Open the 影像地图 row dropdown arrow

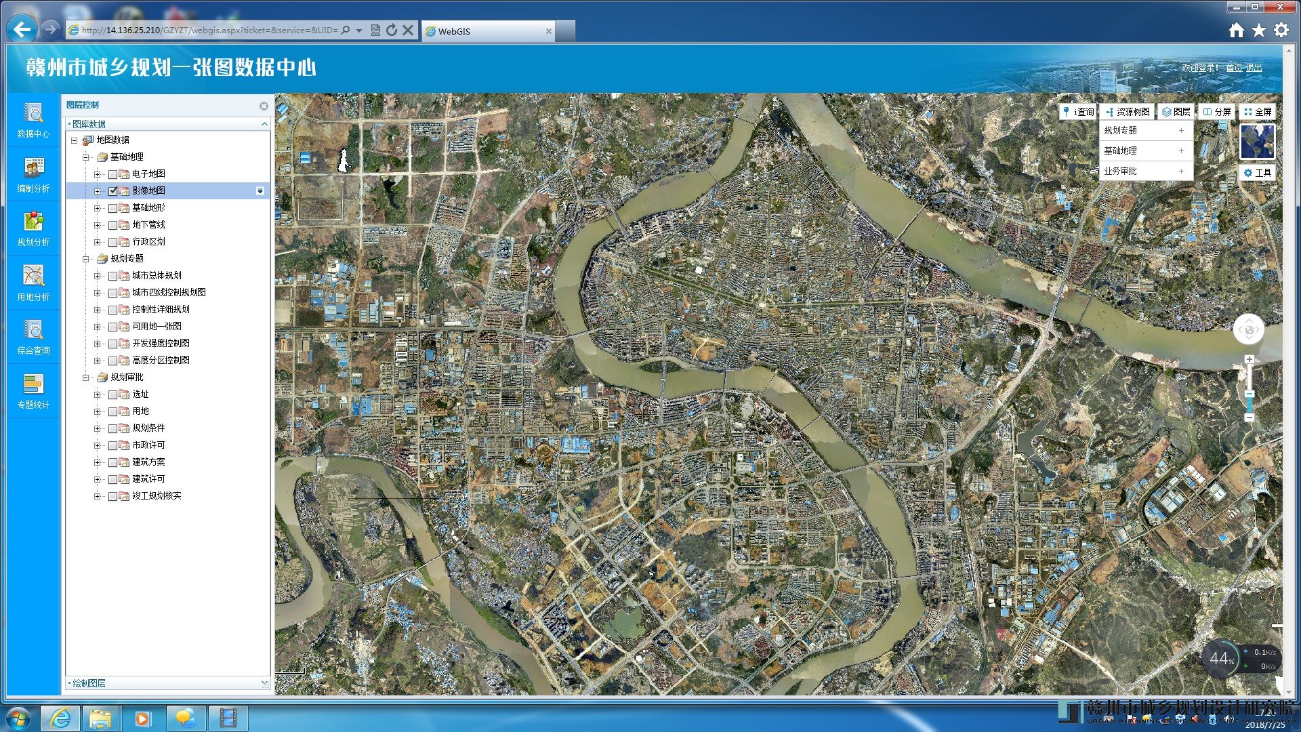coord(260,191)
